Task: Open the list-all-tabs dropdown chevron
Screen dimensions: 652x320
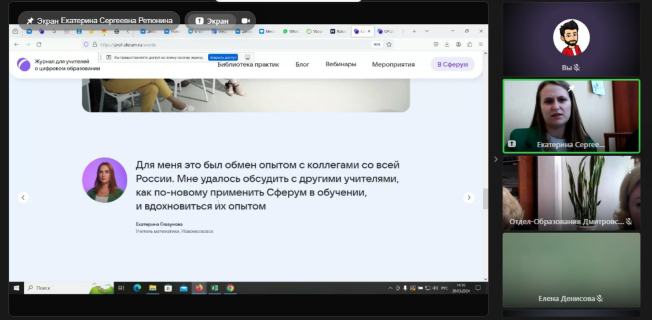Action: click(x=427, y=31)
